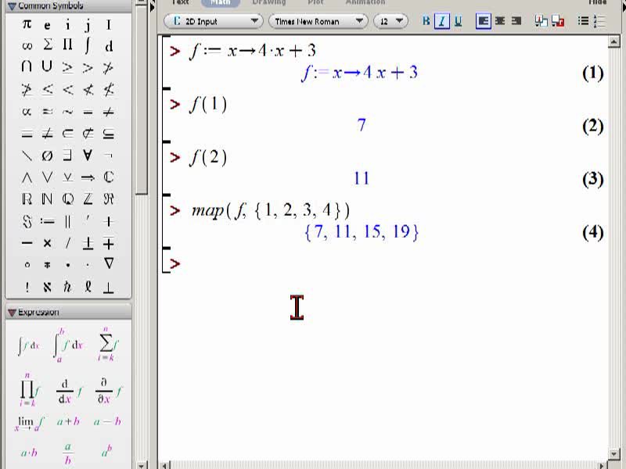
Task: Open the Times New Roman font dropdown
Action: tap(318, 21)
